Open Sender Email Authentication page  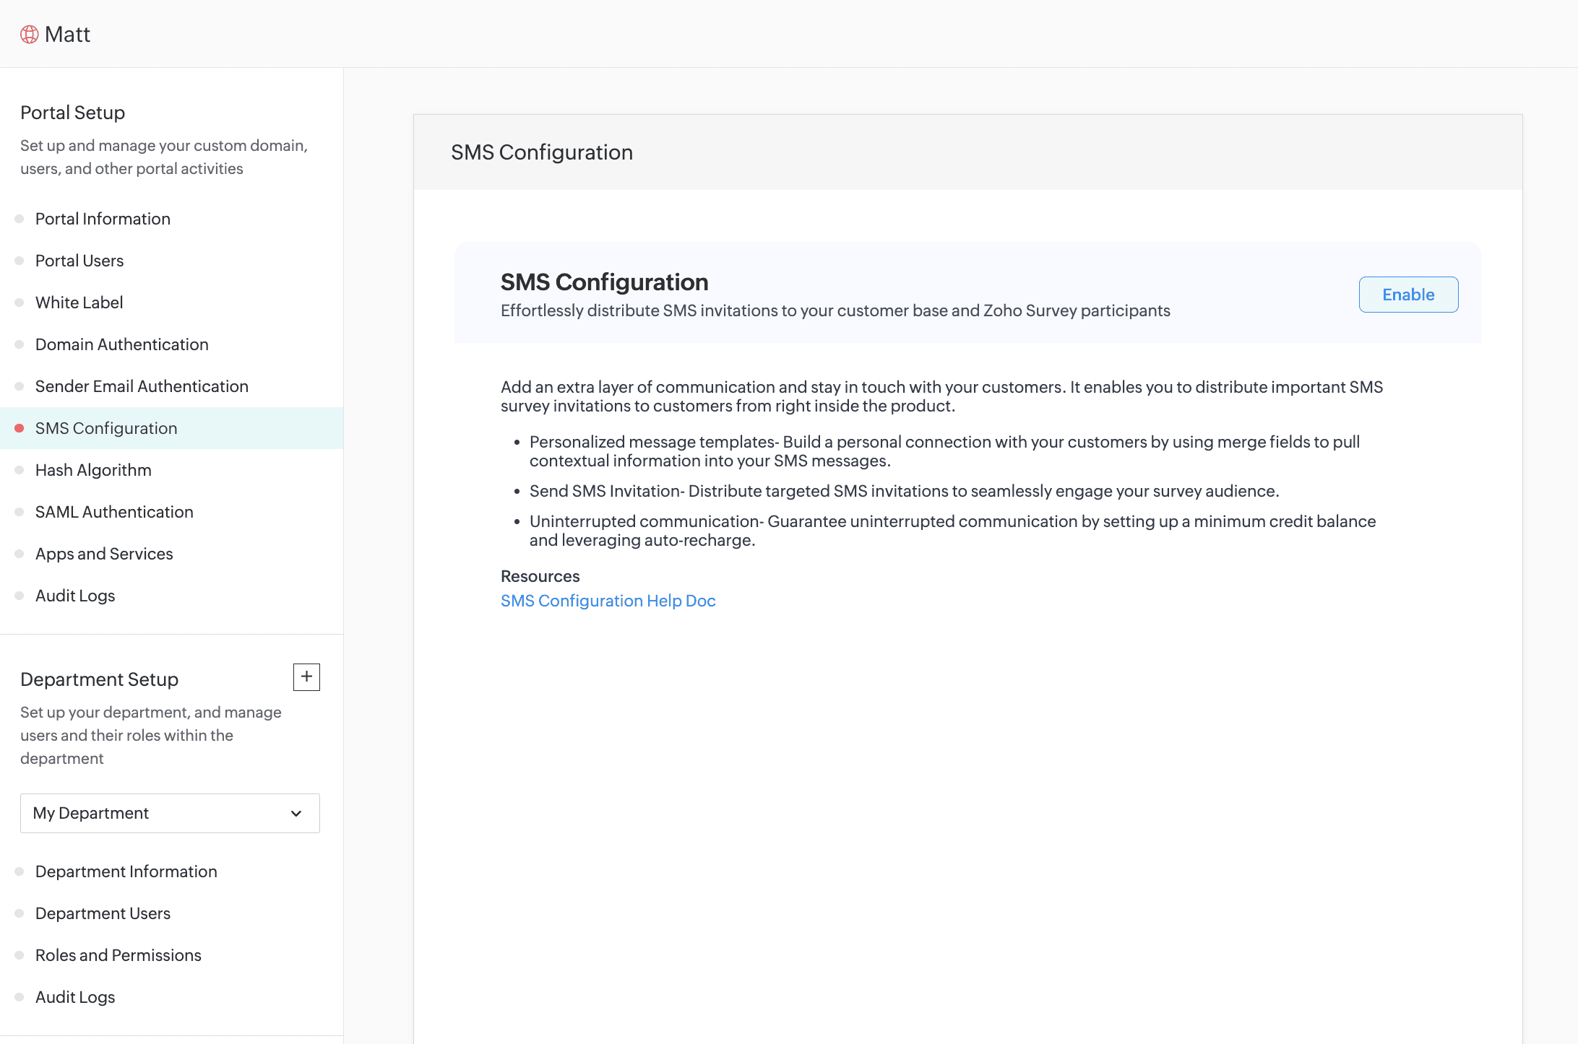pos(142,386)
